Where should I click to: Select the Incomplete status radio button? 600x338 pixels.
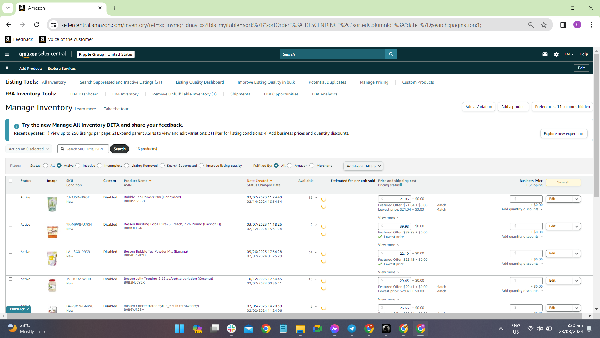pos(100,166)
